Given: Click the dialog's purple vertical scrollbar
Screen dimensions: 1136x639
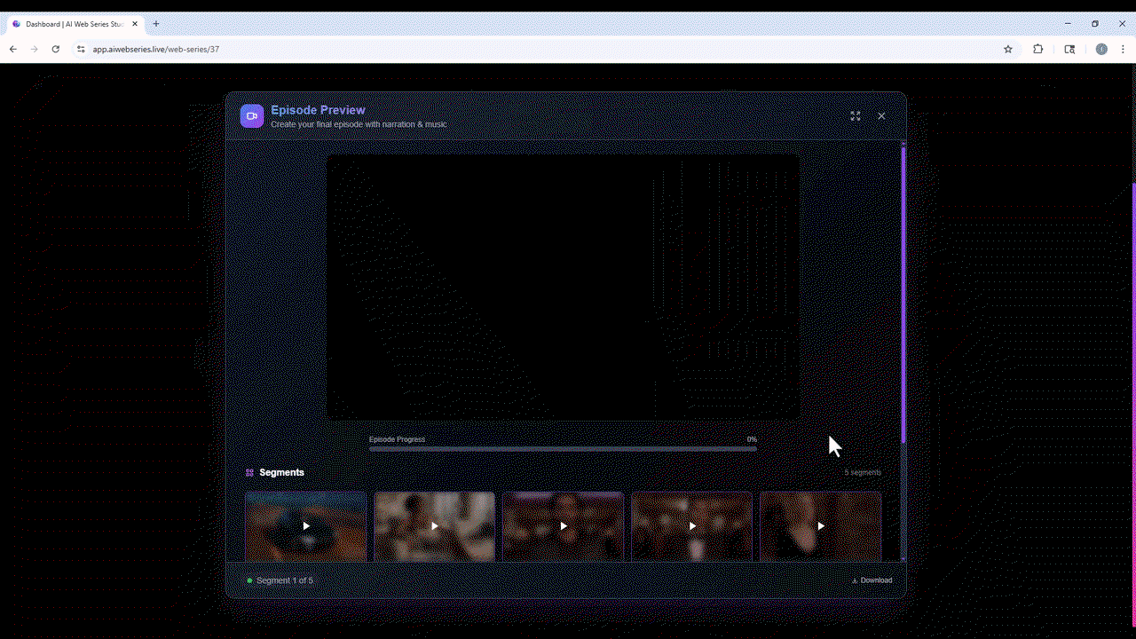Looking at the screenshot, I should [x=903, y=293].
